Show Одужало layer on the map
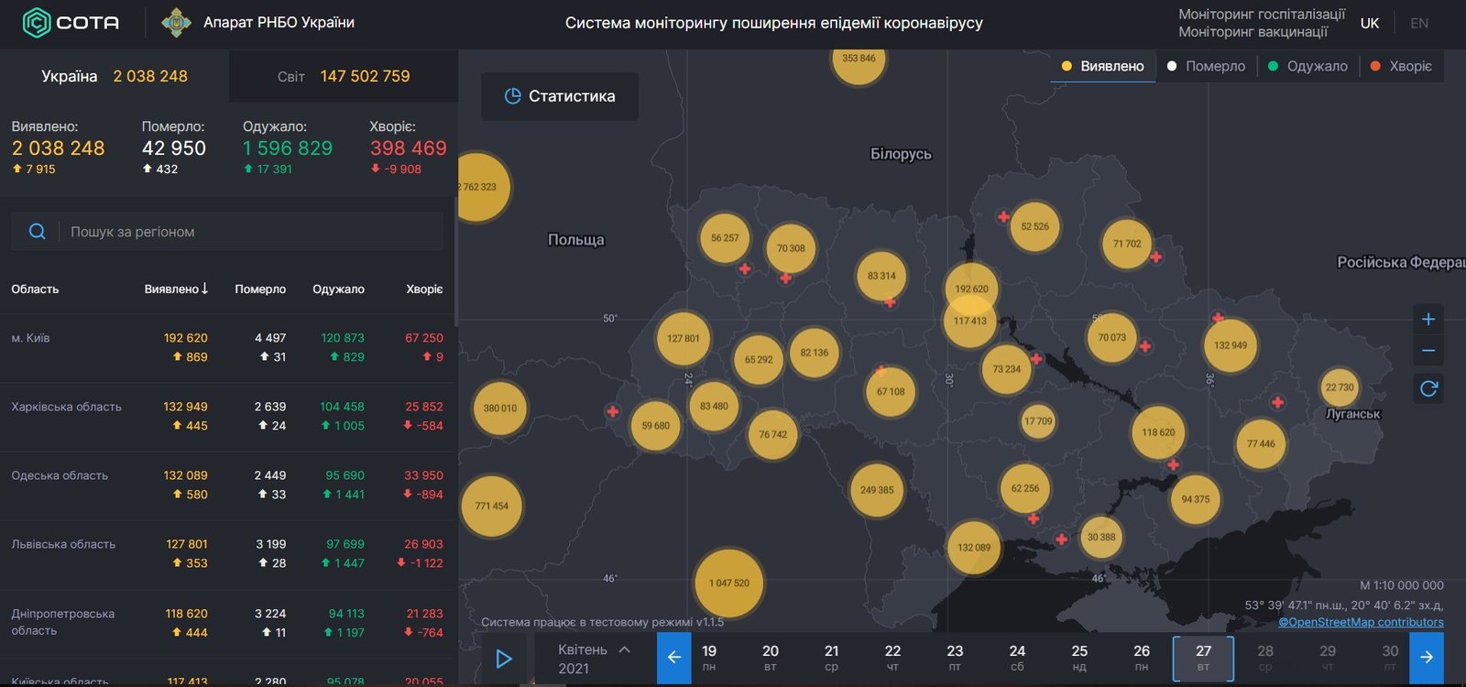Viewport: 1466px width, 687px height. [1307, 66]
